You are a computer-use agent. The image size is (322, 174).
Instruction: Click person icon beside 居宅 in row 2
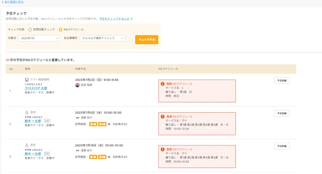tap(27, 112)
